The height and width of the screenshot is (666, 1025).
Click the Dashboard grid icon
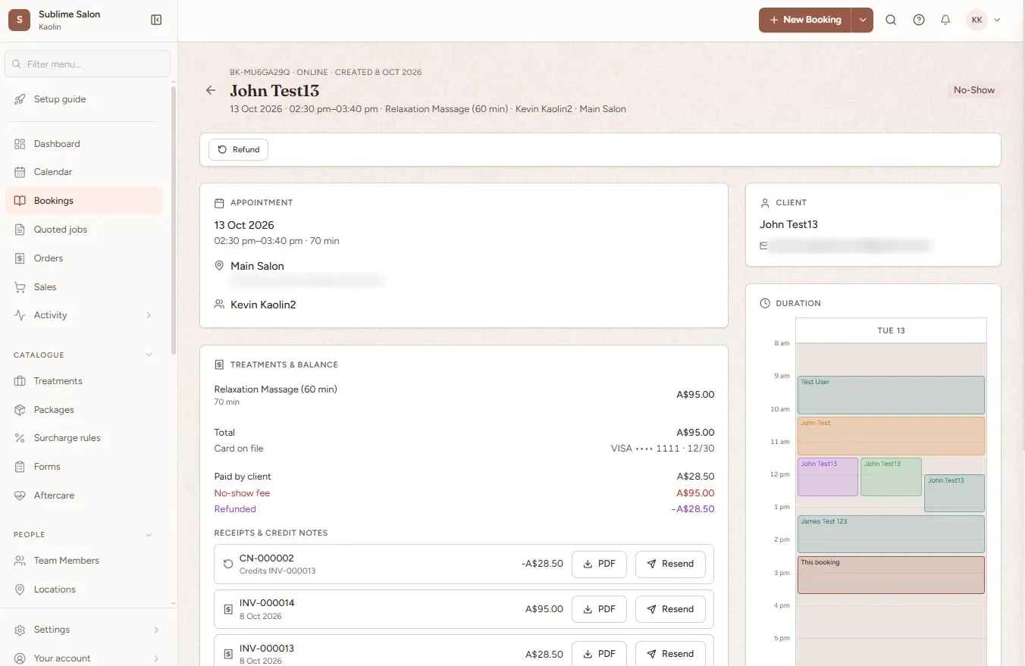[20, 144]
